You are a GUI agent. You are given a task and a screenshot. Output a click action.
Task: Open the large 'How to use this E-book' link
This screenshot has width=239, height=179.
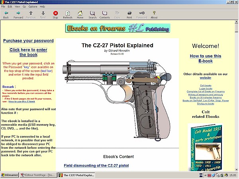click(206, 58)
